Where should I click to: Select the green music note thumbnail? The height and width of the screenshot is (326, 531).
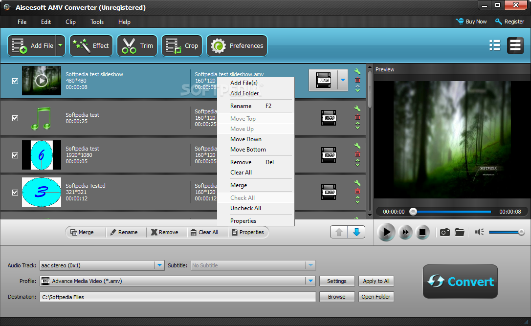pos(42,118)
